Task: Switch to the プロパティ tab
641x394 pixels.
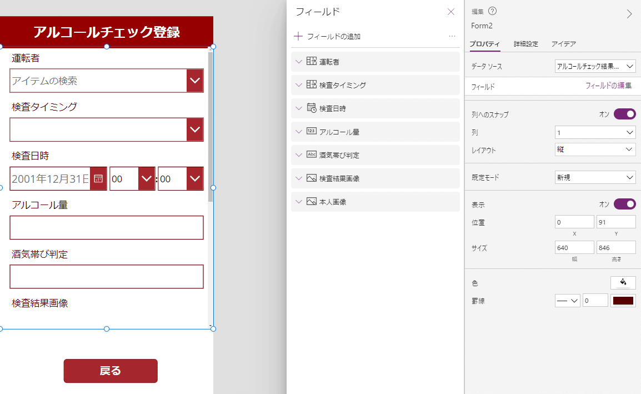Action: tap(485, 44)
